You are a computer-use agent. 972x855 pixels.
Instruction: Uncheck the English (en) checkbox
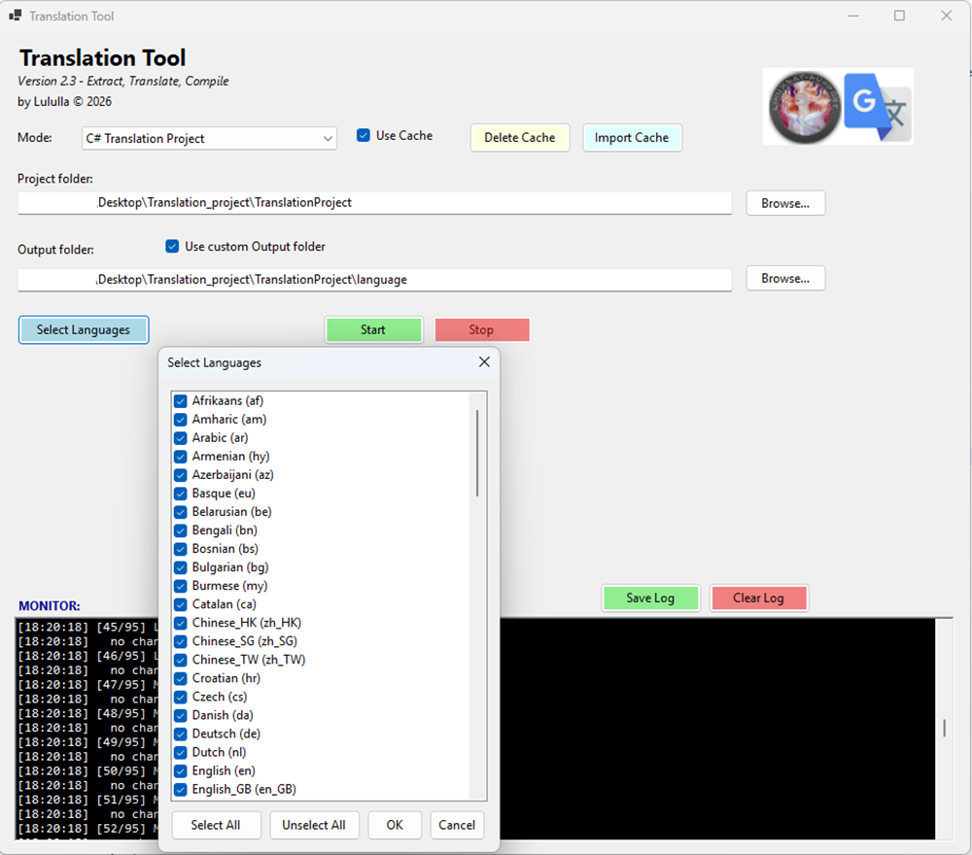coord(181,770)
